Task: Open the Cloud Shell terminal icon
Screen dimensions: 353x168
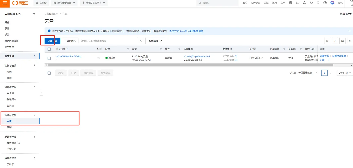Action: pyautogui.click(x=298, y=3)
